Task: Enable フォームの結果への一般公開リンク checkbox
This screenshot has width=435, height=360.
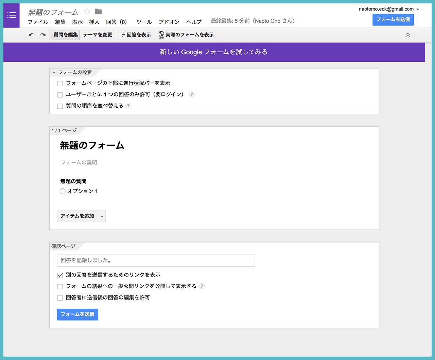Action: [x=60, y=286]
